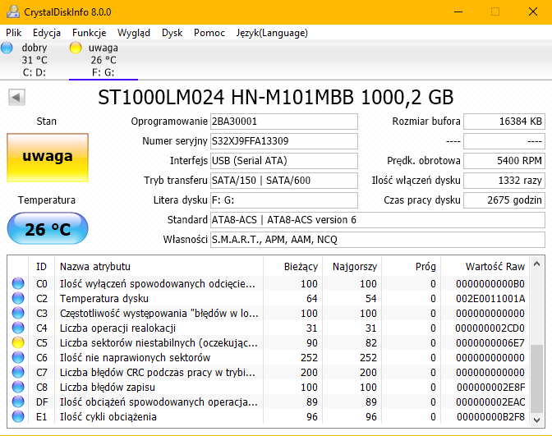Image resolution: width=552 pixels, height=436 pixels.
Task: Select 'Ilość wyłączeń spowodowanych odcięcie...' row
Action: pyautogui.click(x=269, y=283)
